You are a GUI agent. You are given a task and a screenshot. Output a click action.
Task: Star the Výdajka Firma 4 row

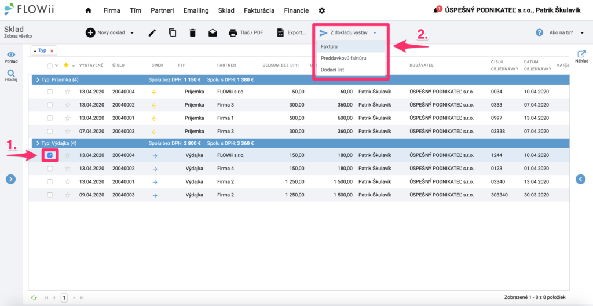68,169
